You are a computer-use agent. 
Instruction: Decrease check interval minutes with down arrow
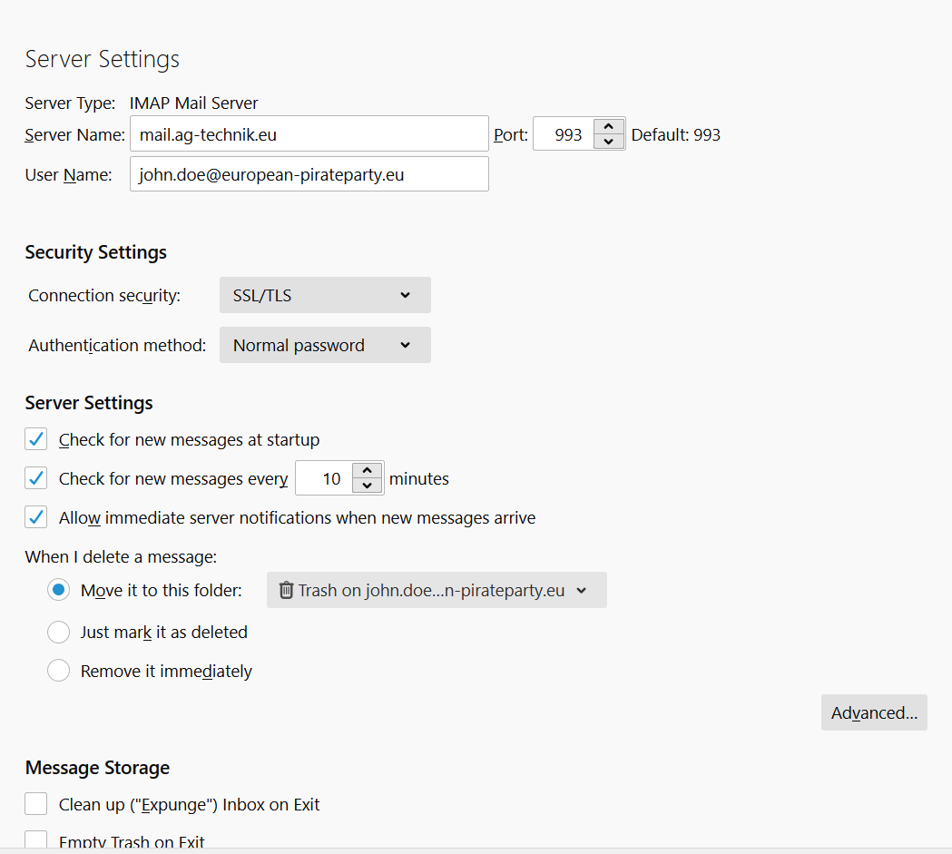point(367,486)
